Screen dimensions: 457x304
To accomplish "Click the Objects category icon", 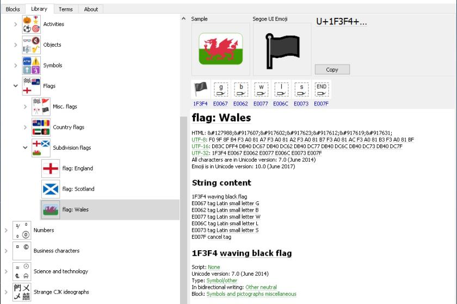I will pyautogui.click(x=31, y=45).
